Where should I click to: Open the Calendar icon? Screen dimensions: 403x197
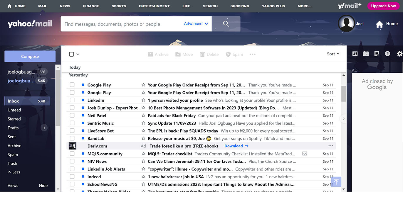tap(366, 54)
